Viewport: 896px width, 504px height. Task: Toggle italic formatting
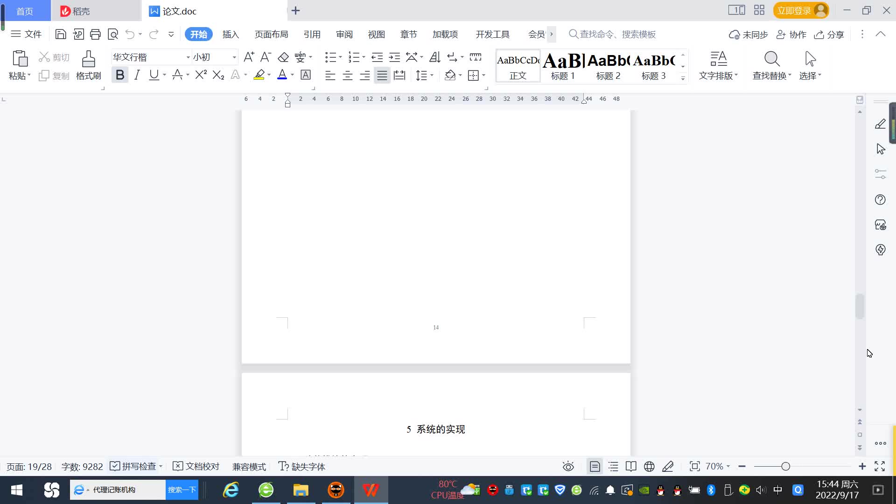137,75
